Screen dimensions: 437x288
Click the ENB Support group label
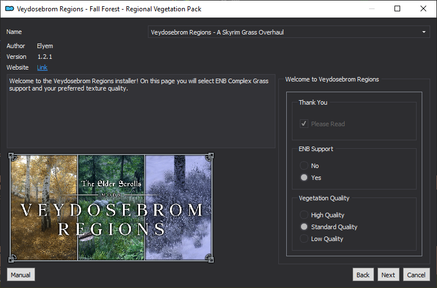pos(316,149)
